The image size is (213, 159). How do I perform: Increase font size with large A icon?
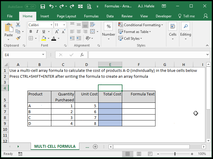57,32
